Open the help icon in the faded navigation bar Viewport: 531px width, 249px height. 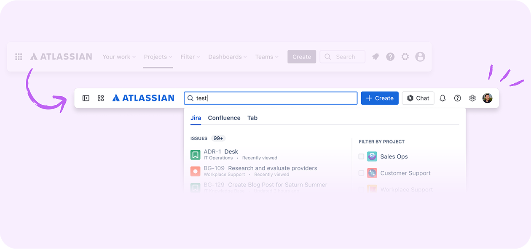coord(390,57)
